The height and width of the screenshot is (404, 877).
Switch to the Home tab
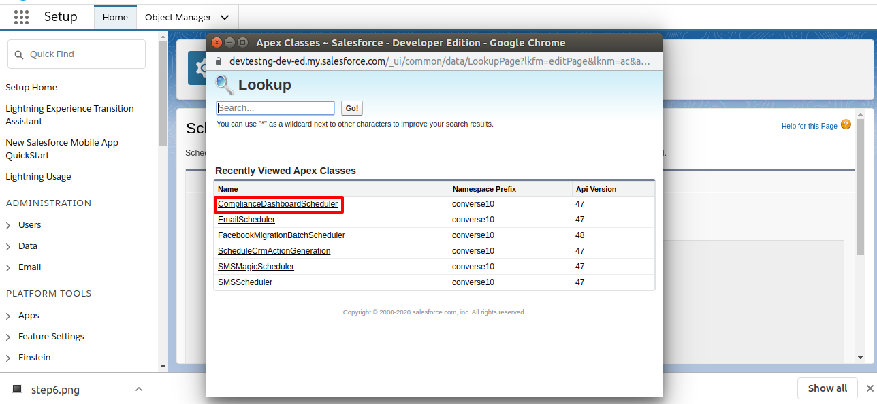click(115, 18)
